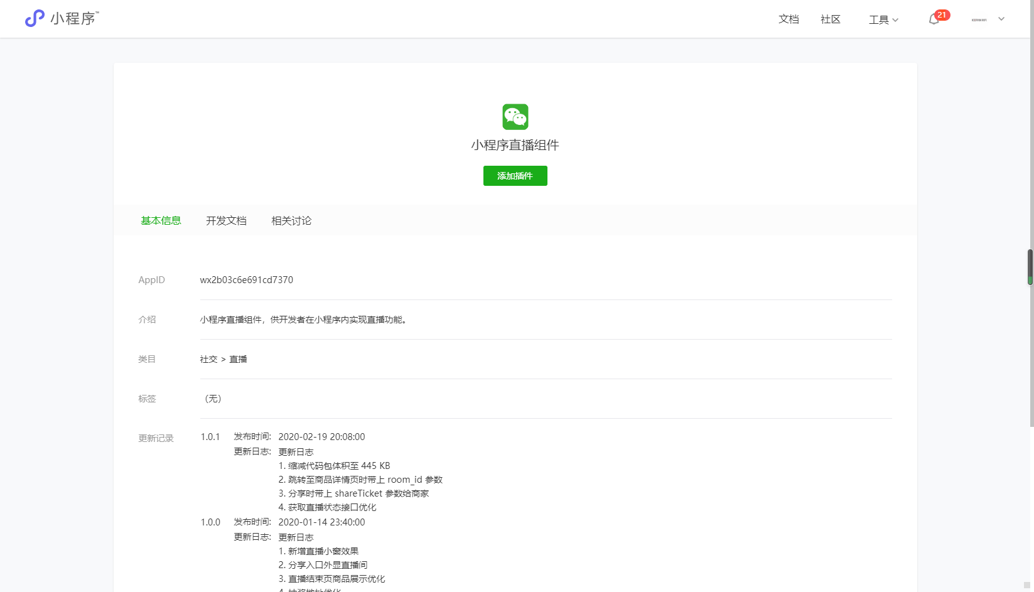
Task: Click the release time 2020-02-19 20:08:00
Action: point(321,437)
